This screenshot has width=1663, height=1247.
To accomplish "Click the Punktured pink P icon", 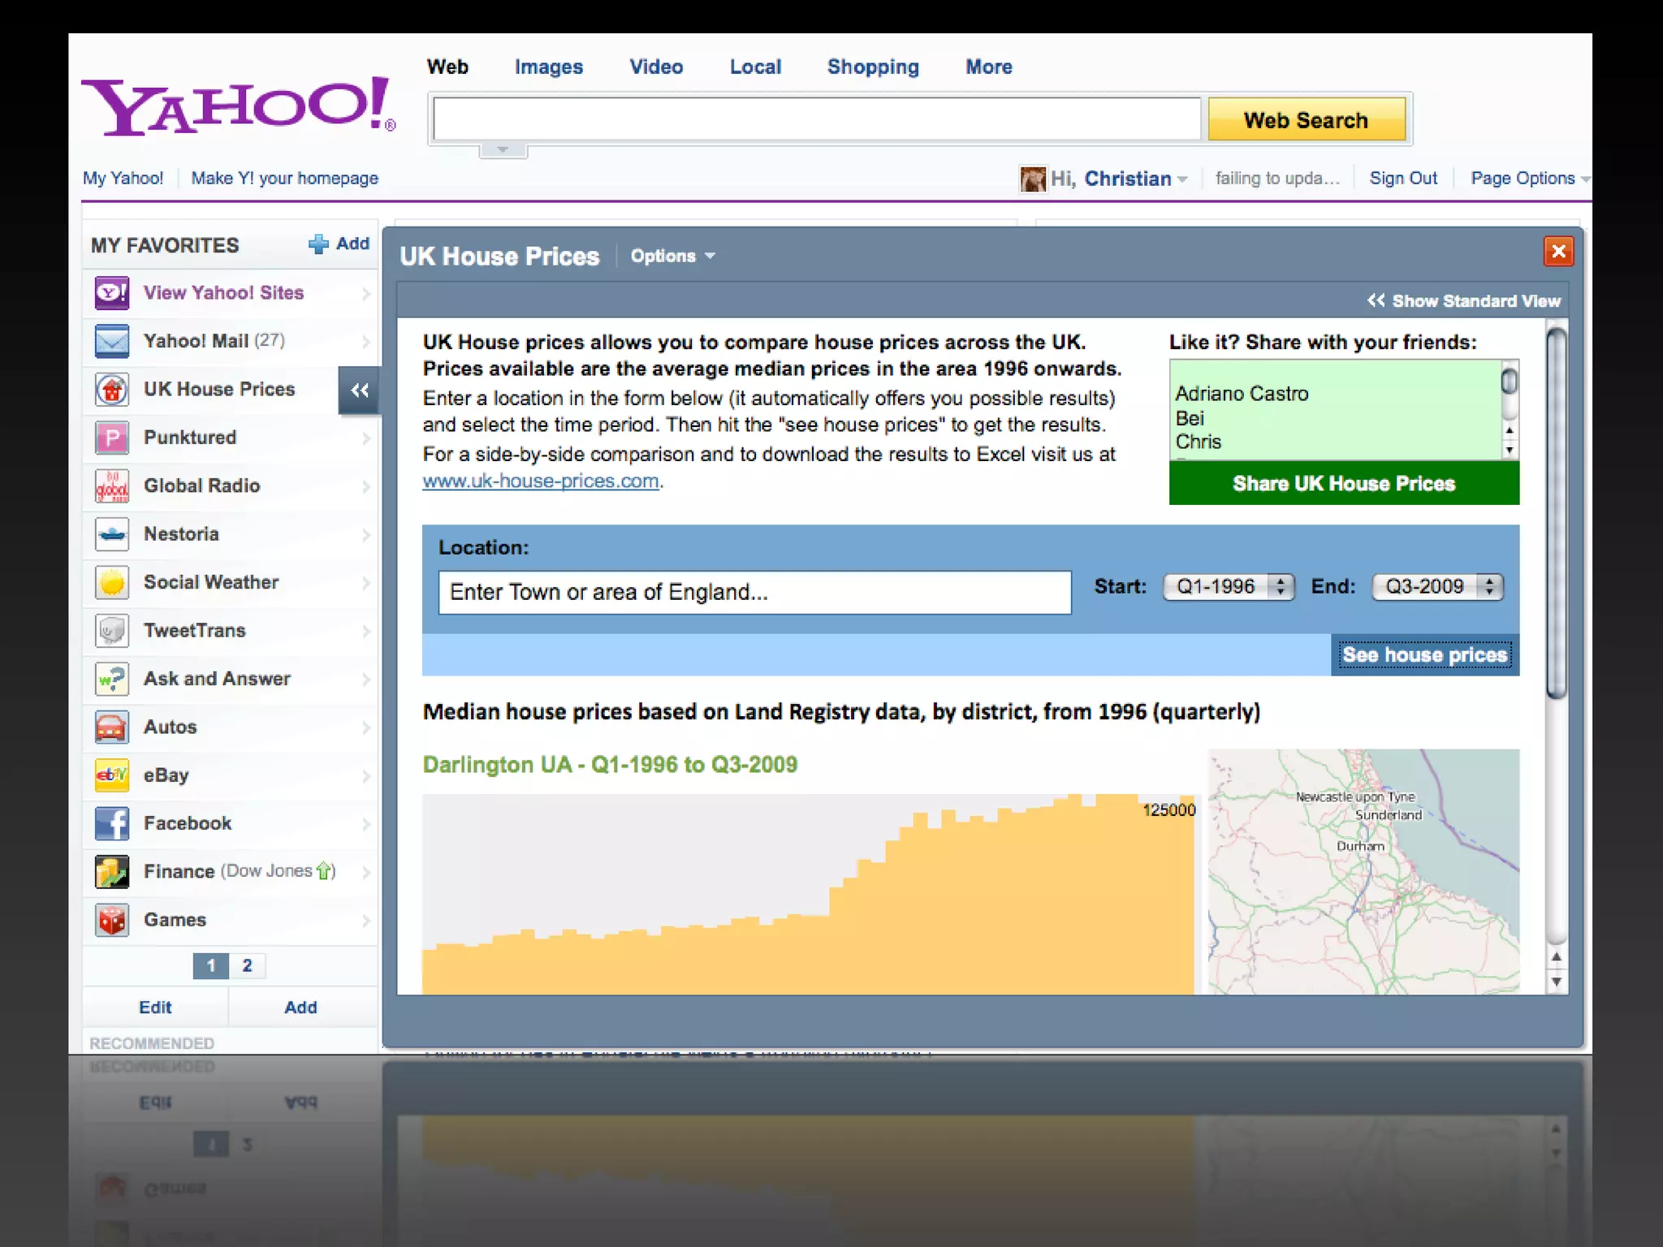I will 112,438.
